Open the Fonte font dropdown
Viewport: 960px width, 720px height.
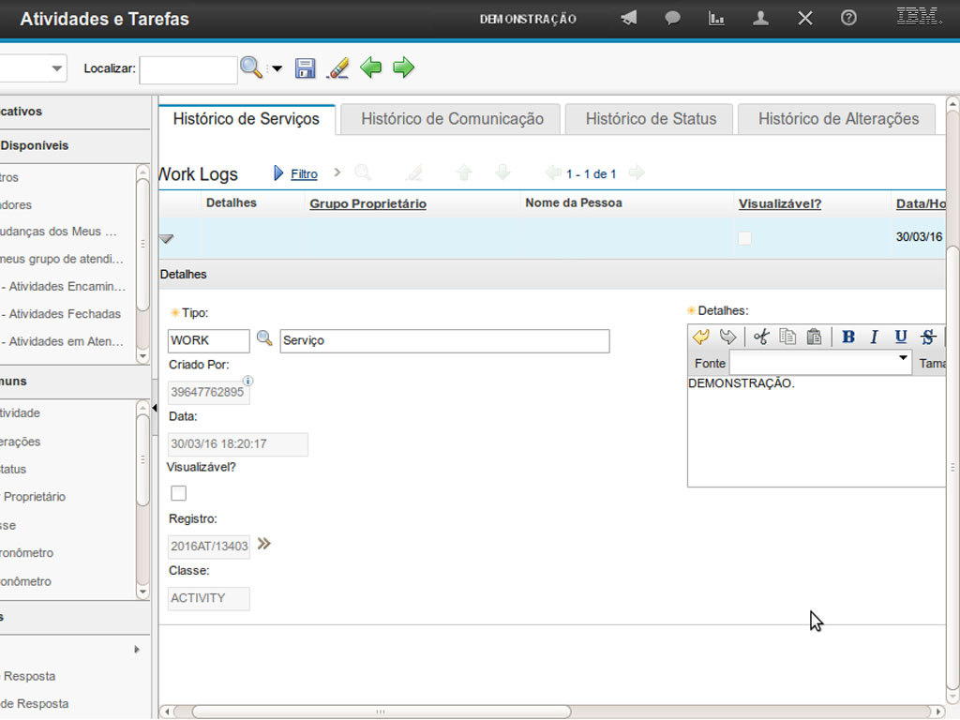pyautogui.click(x=903, y=360)
